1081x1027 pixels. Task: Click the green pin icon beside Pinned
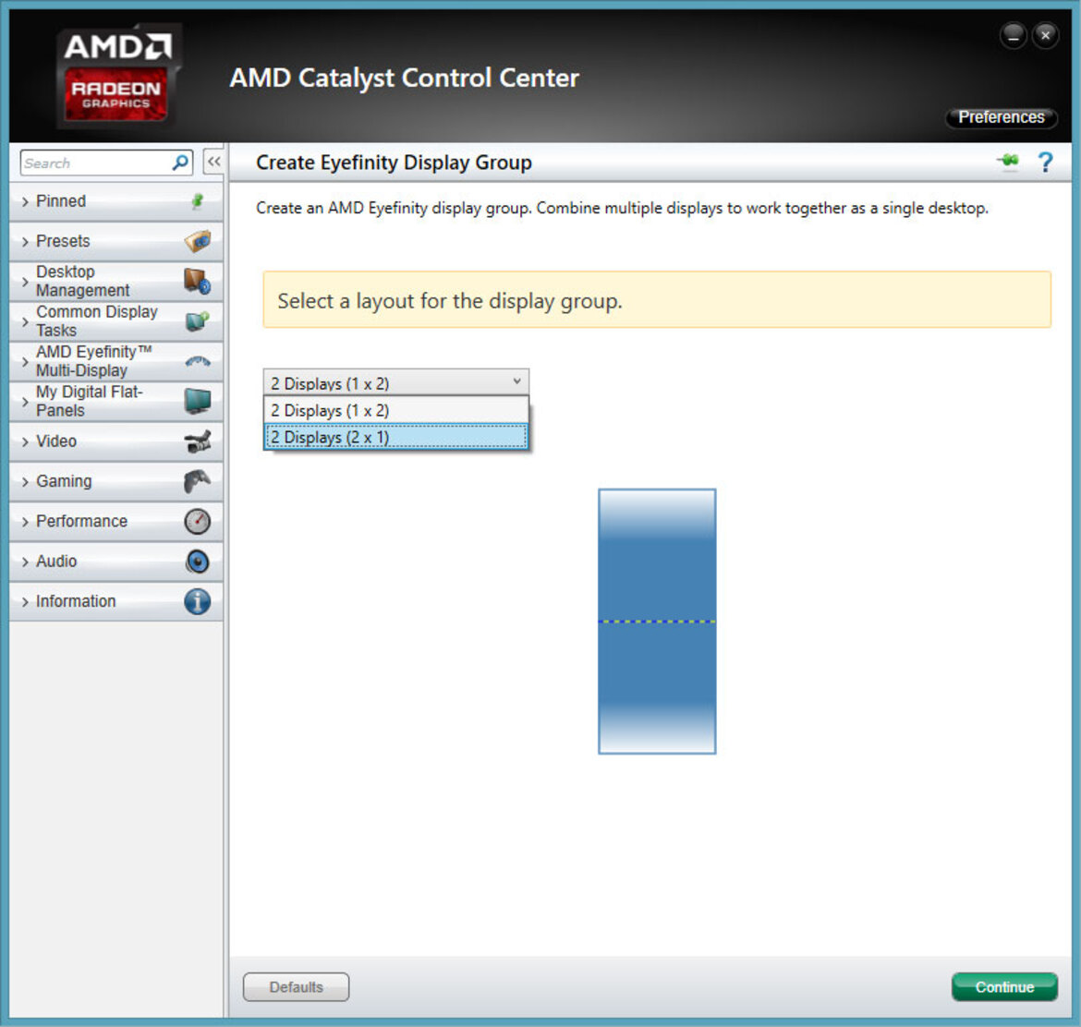click(197, 201)
